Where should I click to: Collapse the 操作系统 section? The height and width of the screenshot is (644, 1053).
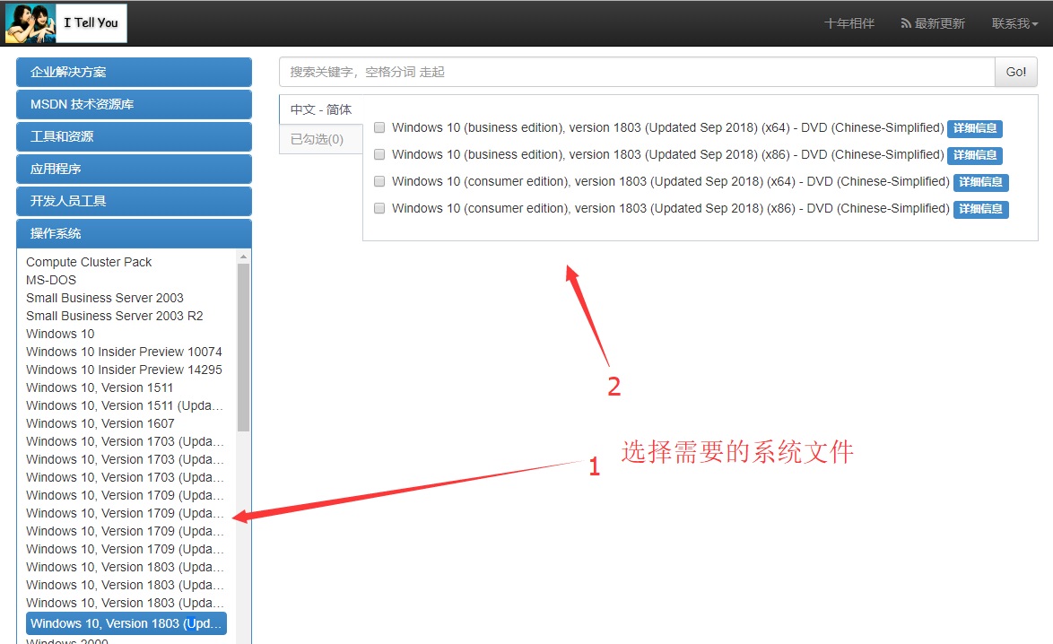tap(134, 233)
